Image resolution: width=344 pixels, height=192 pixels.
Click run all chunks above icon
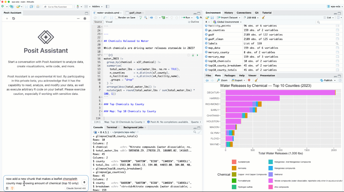(x=193, y=55)
